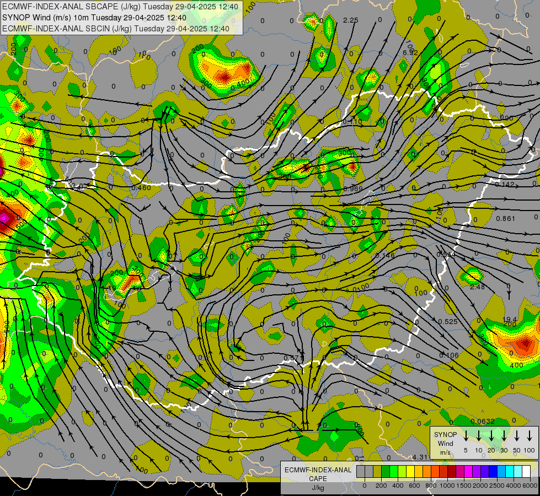
Task: Click the 'SYNOP' label in the wind legend
Action: pos(445,435)
